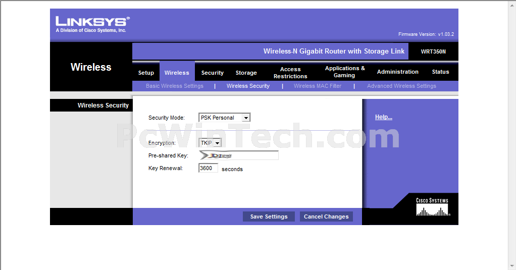Open the Setup tab
Image resolution: width=516 pixels, height=270 pixels.
pyautogui.click(x=146, y=73)
